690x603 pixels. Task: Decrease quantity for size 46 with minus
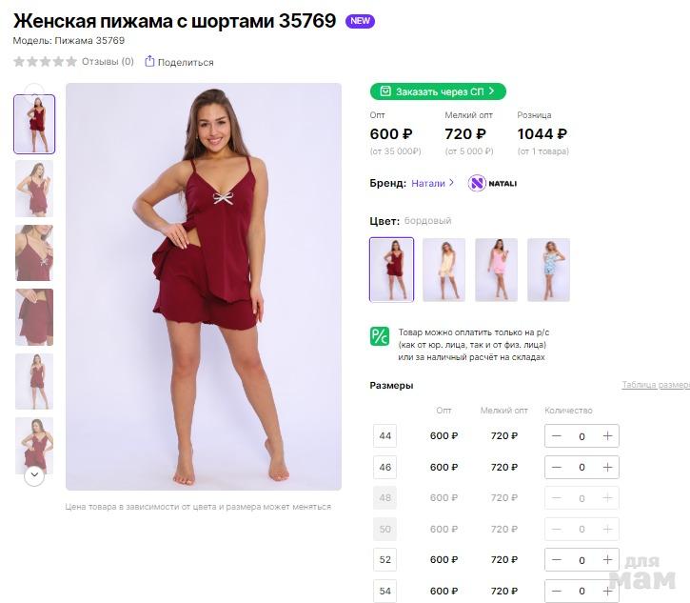pyautogui.click(x=557, y=468)
